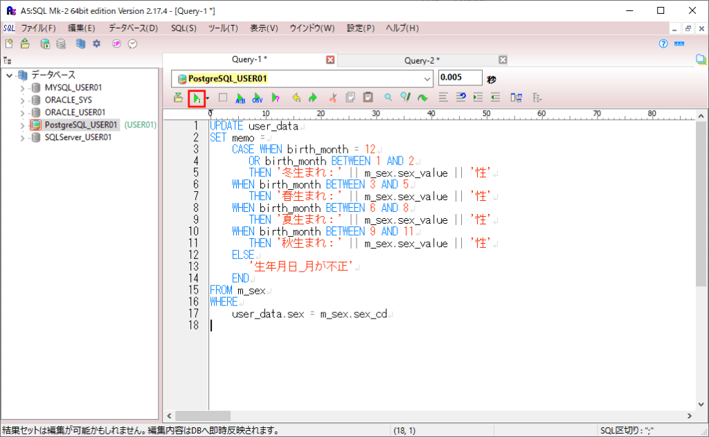
Task: Open the PostgreSQL_USER01 connection dropdown
Action: tap(426, 78)
